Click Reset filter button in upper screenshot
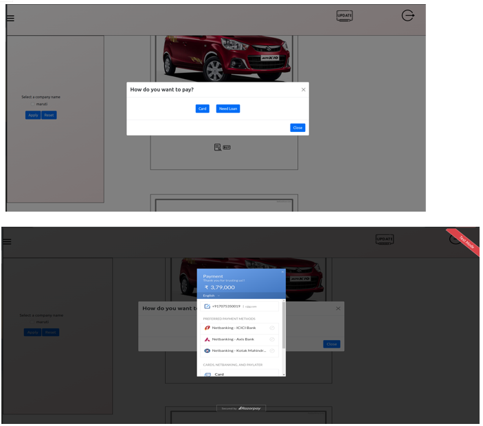Image resolution: width=483 pixels, height=426 pixels. [x=49, y=115]
